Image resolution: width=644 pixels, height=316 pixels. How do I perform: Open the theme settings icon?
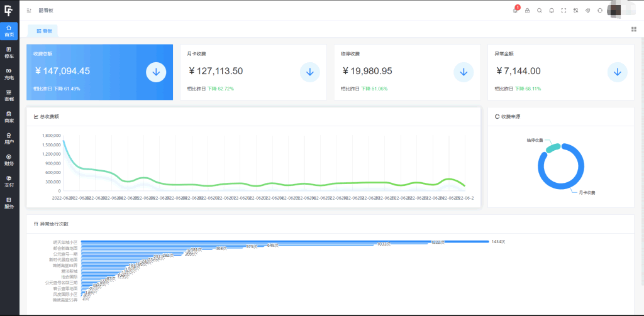(587, 11)
